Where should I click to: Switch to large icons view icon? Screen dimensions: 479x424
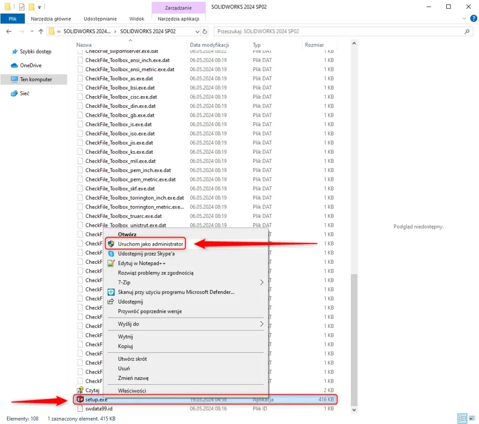point(472,418)
